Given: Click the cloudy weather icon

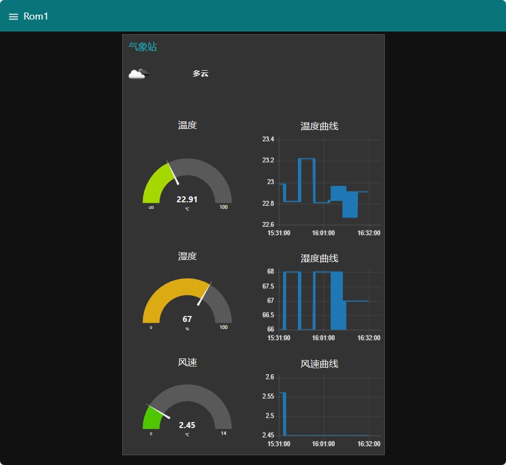Looking at the screenshot, I should 138,74.
